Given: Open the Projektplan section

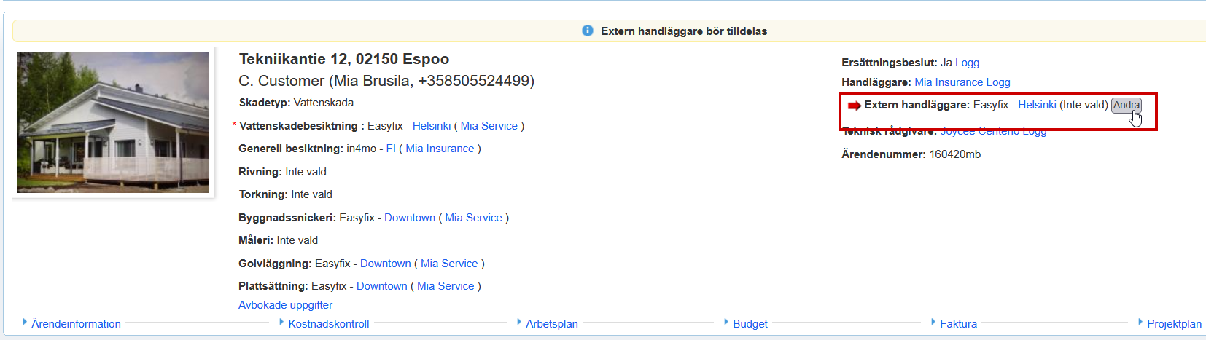Looking at the screenshot, I should tap(1173, 324).
